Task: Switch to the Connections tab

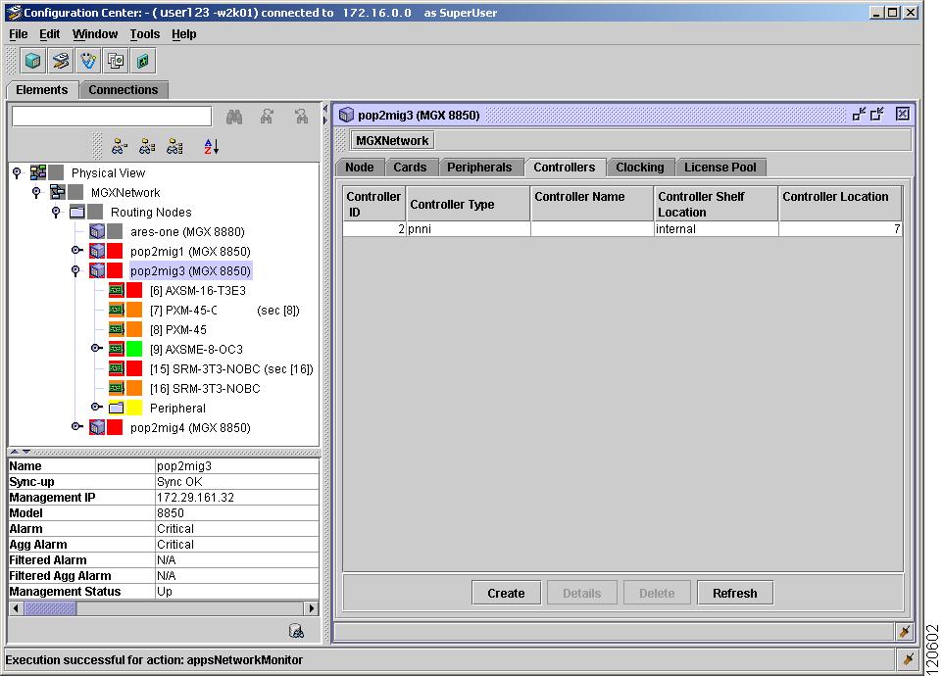Action: [124, 90]
